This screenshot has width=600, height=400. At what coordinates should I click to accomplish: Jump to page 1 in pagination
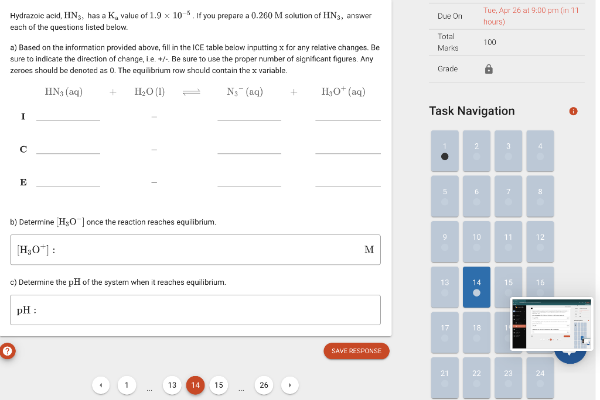pos(127,385)
